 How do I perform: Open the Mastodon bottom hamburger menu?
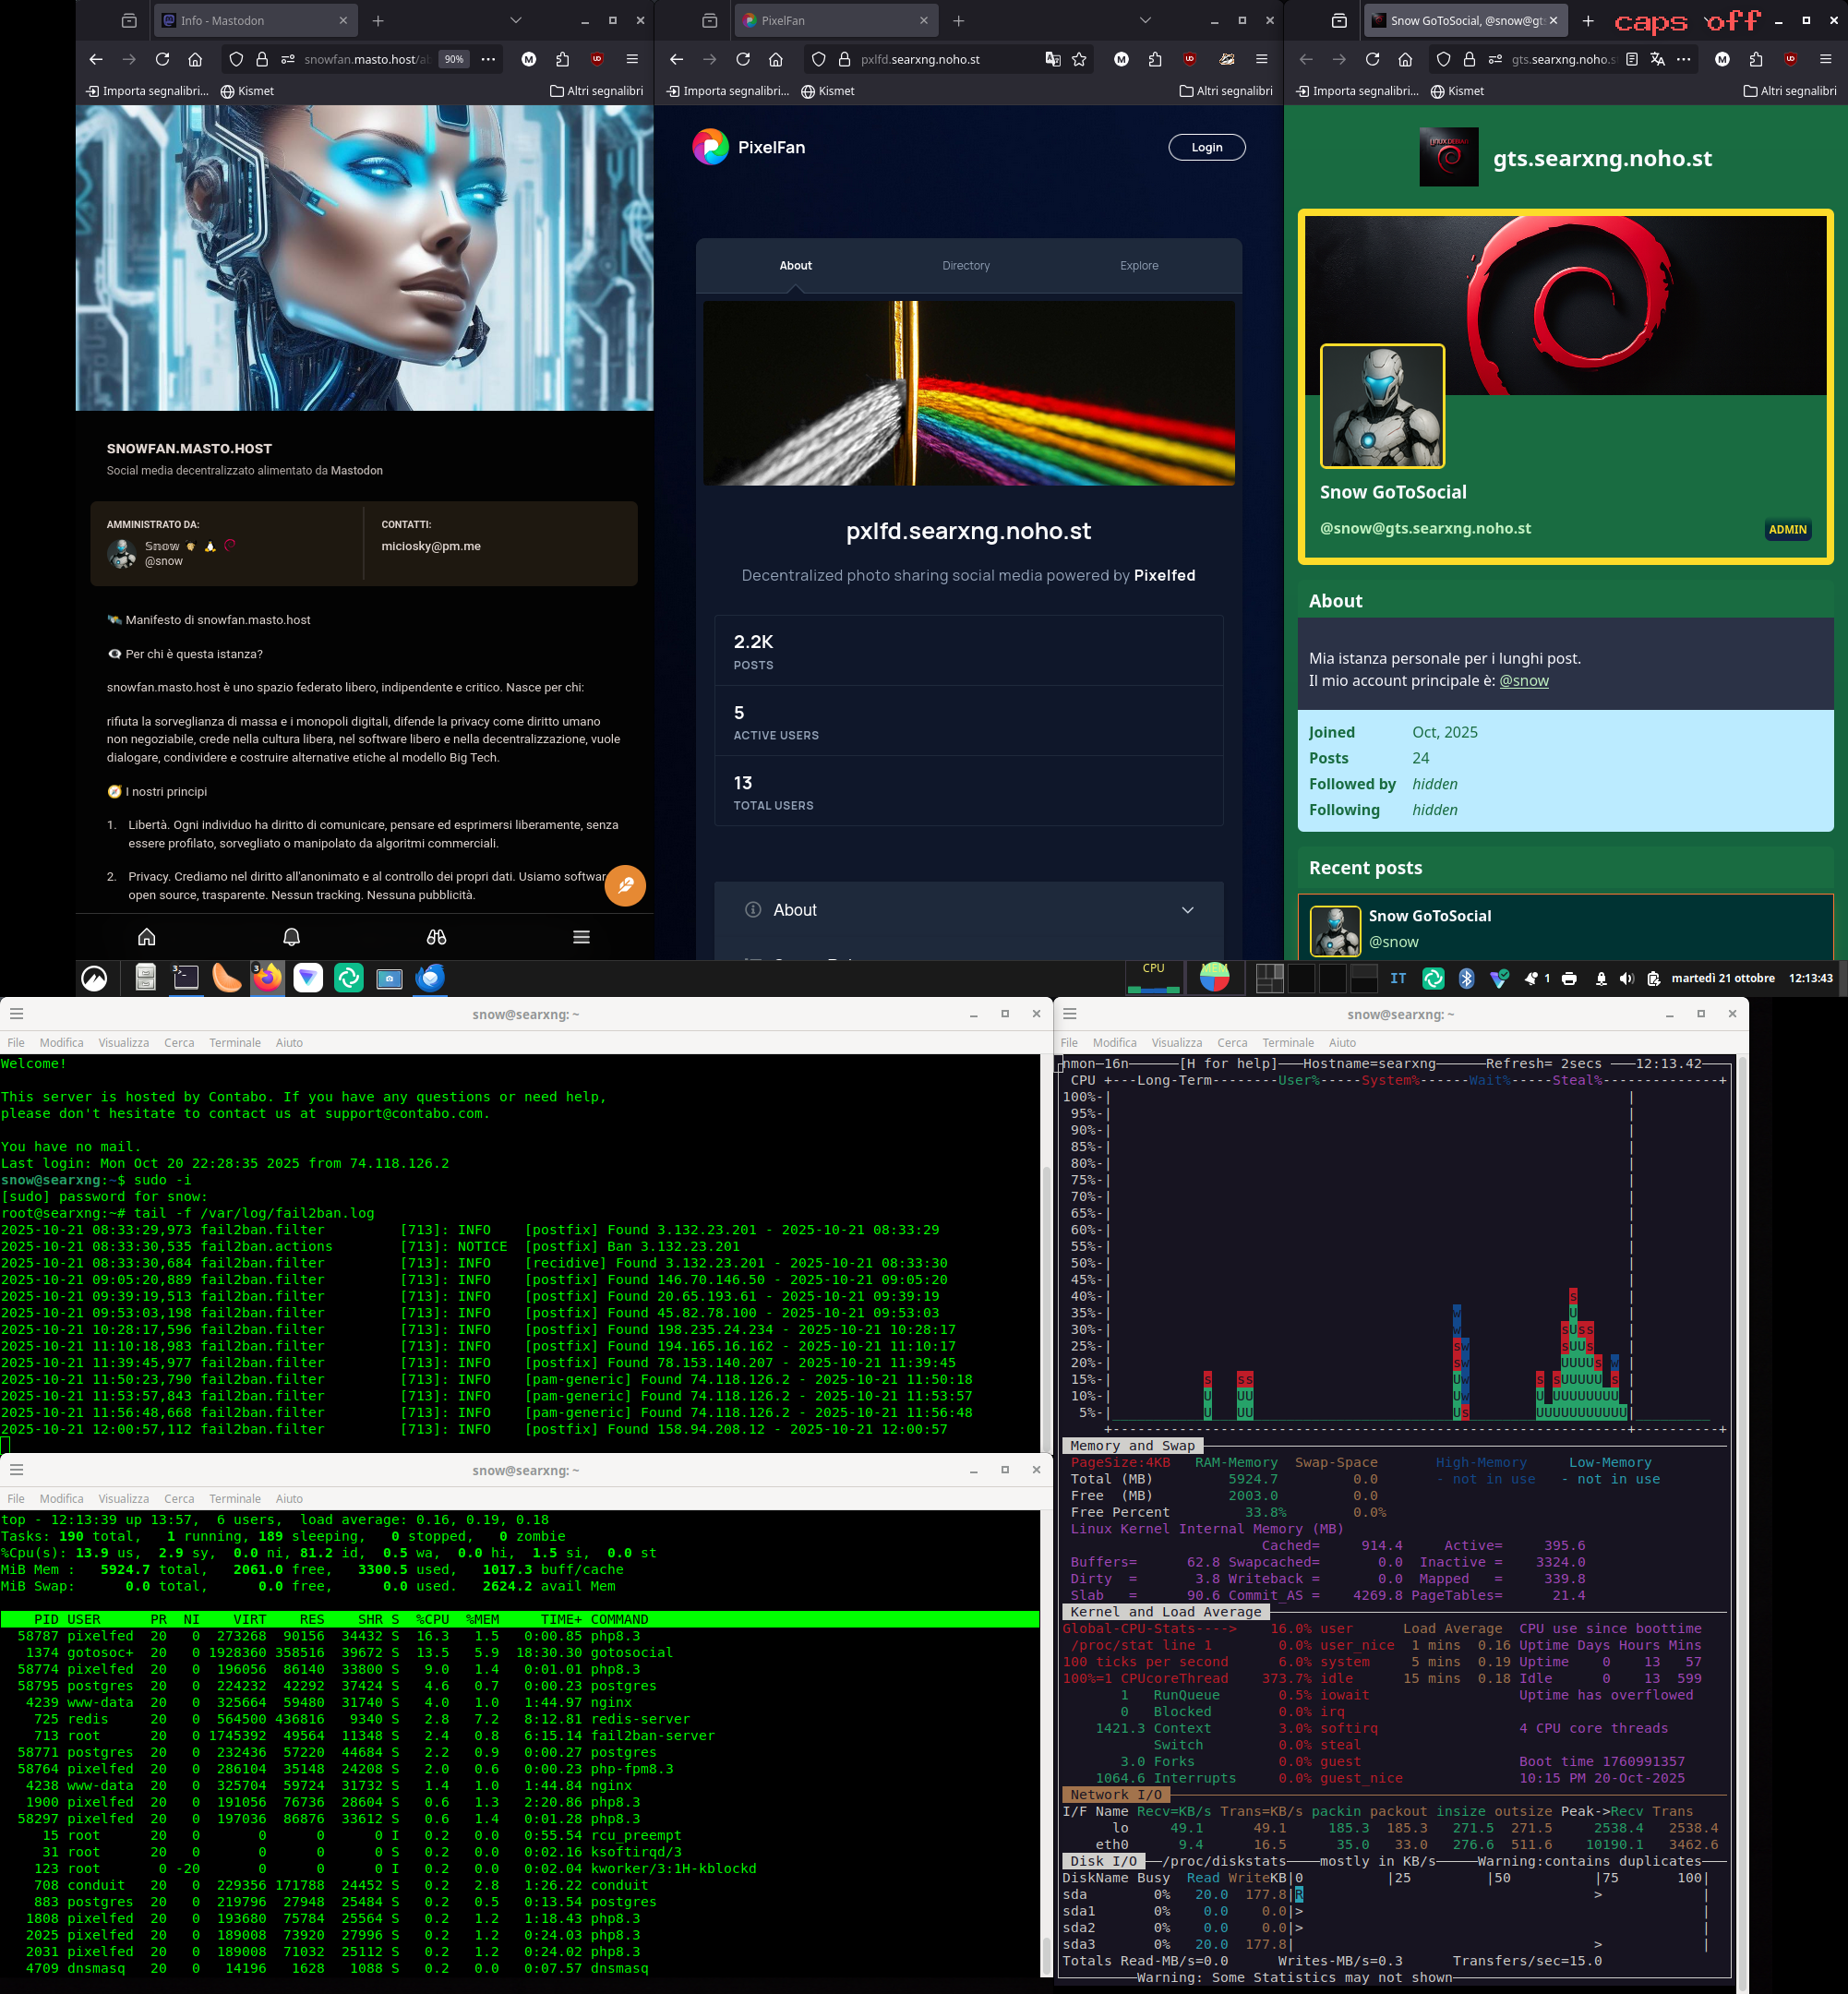[x=581, y=937]
